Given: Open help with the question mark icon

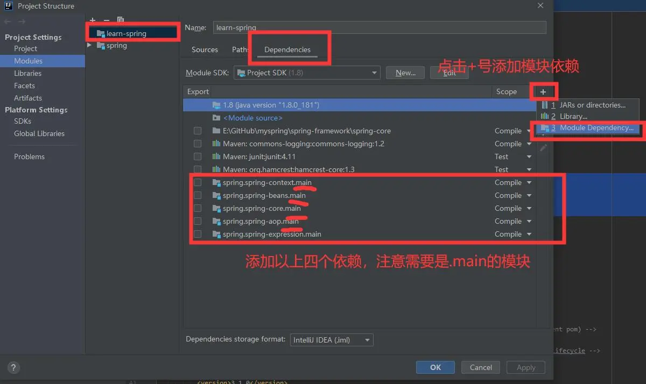Looking at the screenshot, I should coord(13,368).
